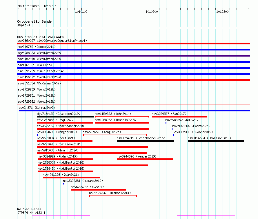Click the magenta GTPBP4 gene line

133,215
